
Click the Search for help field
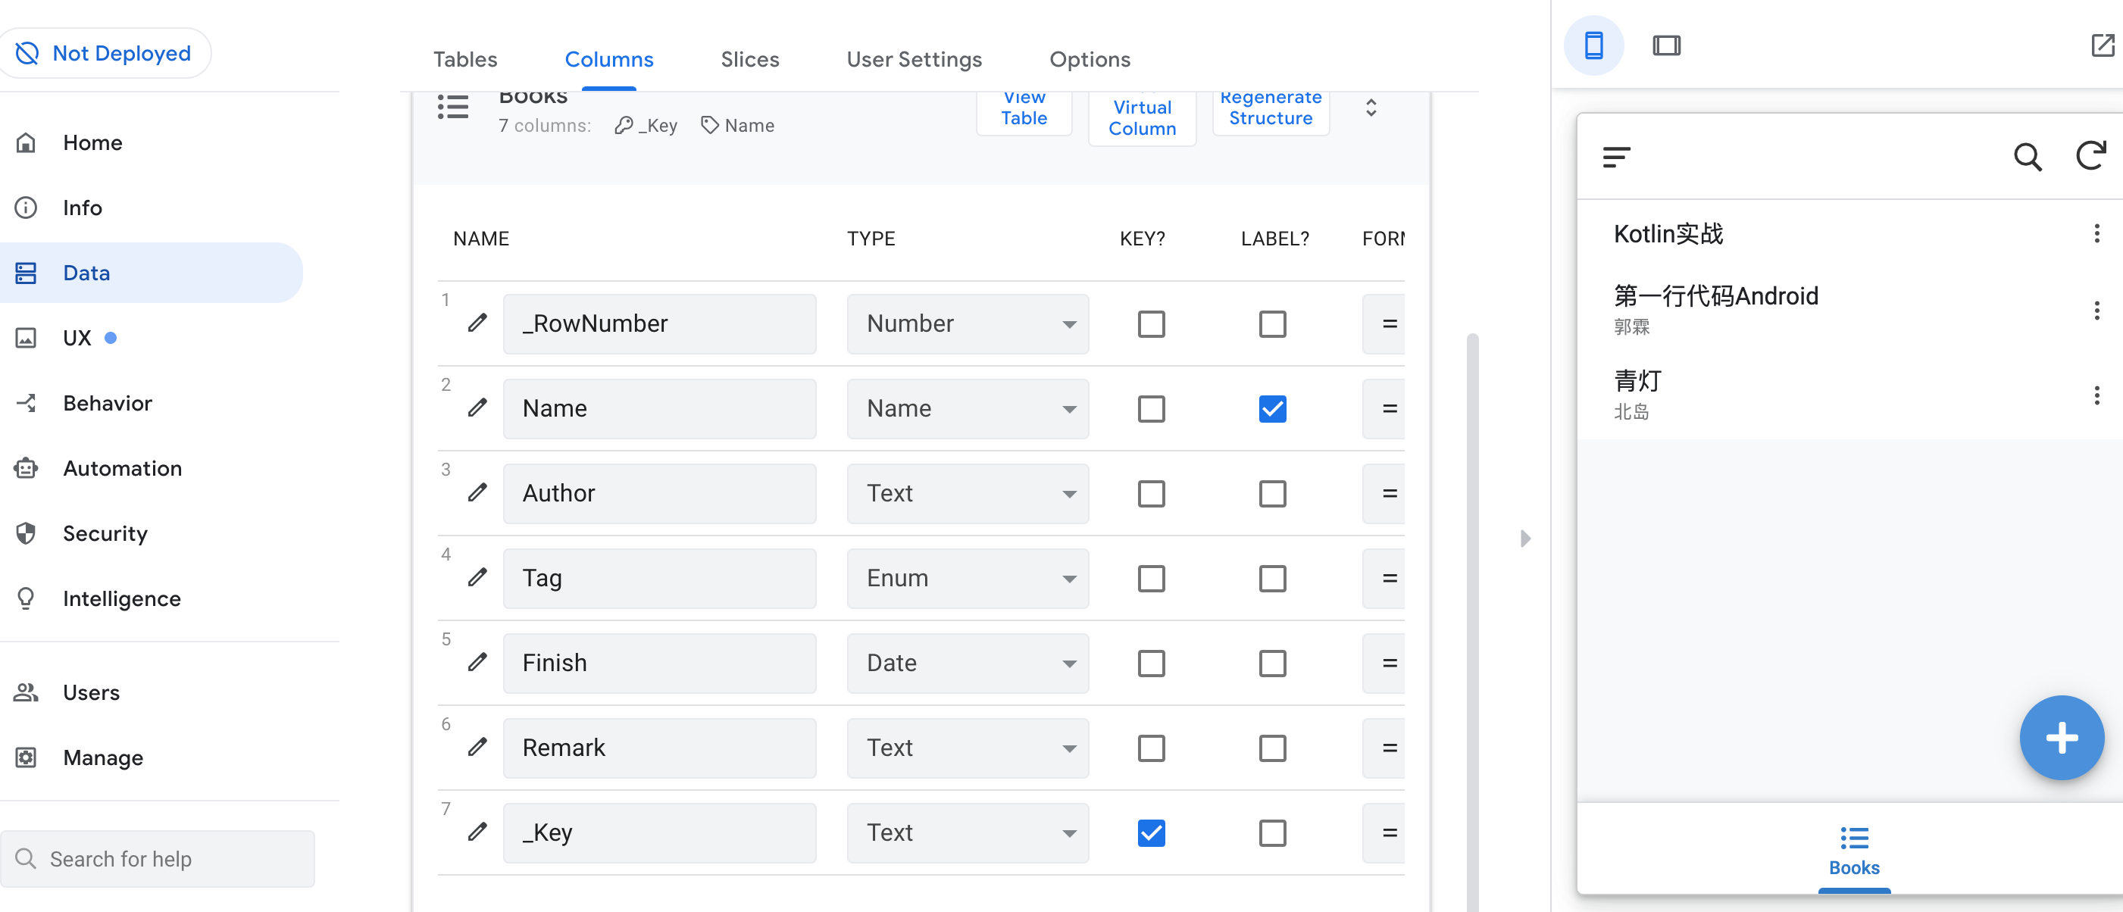(x=158, y=858)
